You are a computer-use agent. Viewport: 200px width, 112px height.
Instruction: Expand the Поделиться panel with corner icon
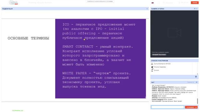click(x=147, y=9)
